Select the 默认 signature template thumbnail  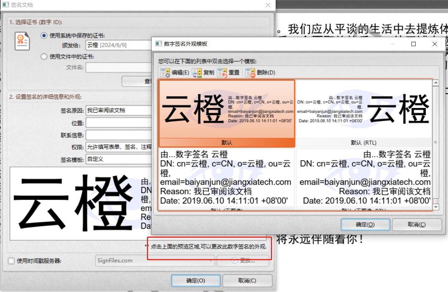pyautogui.click(x=227, y=113)
